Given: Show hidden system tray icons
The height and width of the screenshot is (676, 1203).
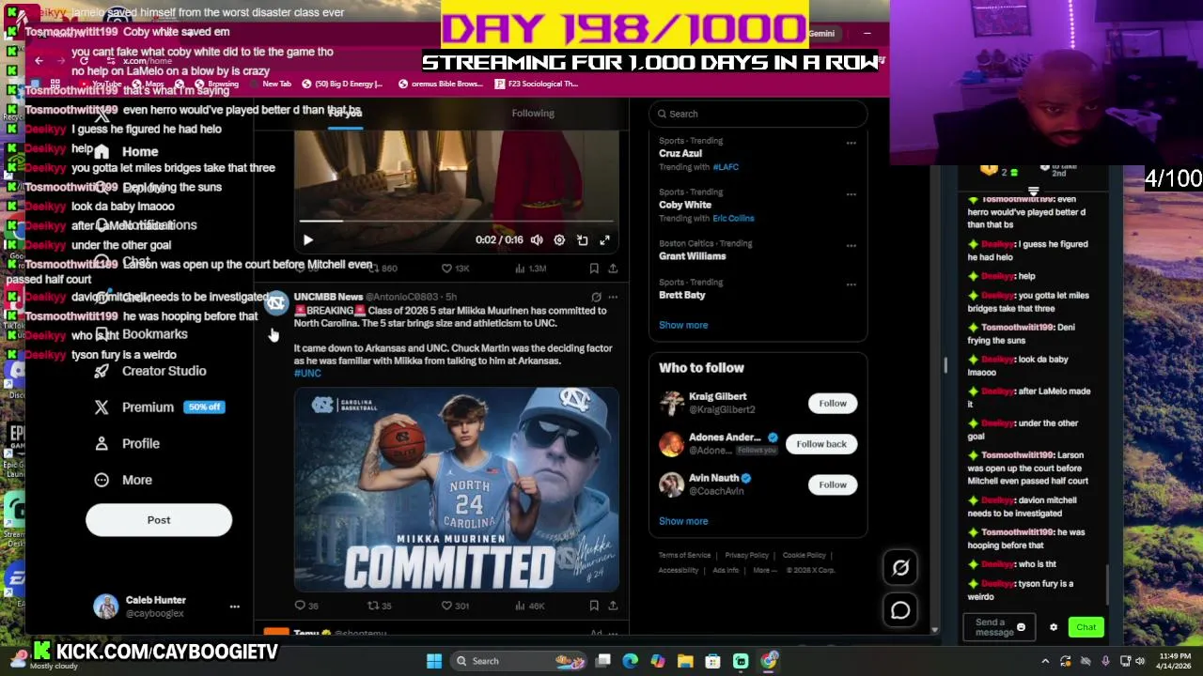Looking at the screenshot, I should point(1045,661).
